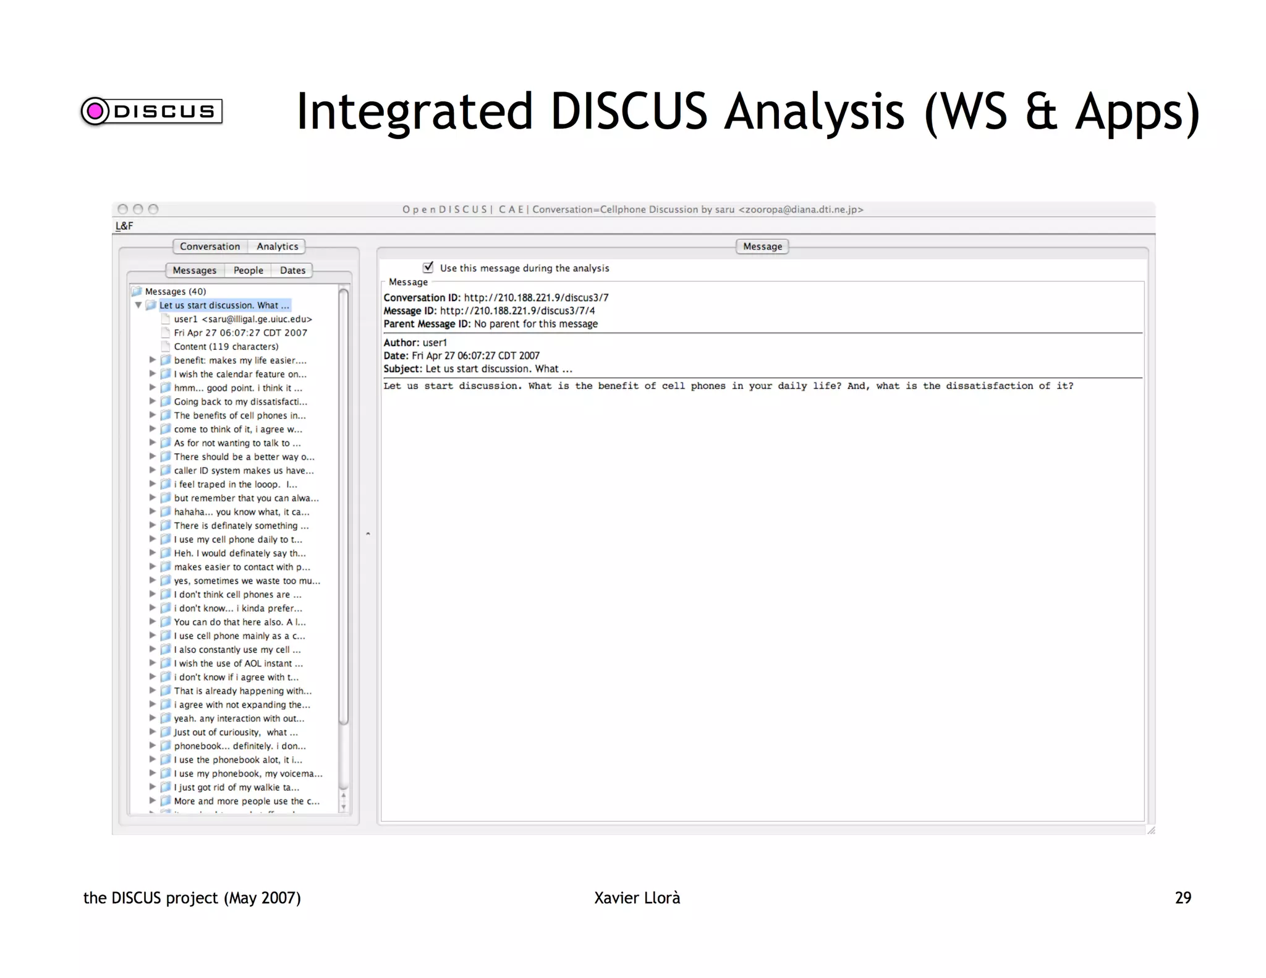1266x978 pixels.
Task: Click the Messages (40) root folder icon
Action: point(137,291)
